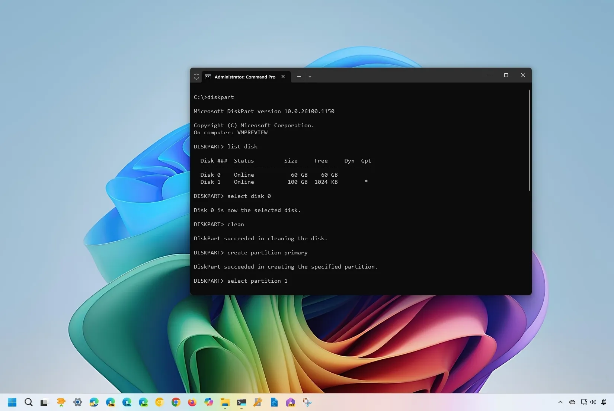Open the Windows Start menu

point(12,402)
